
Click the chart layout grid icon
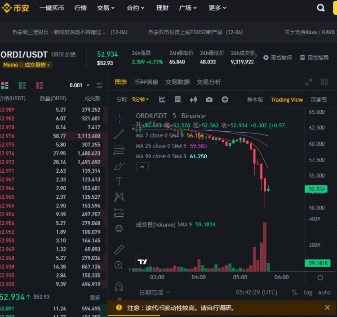point(178,99)
